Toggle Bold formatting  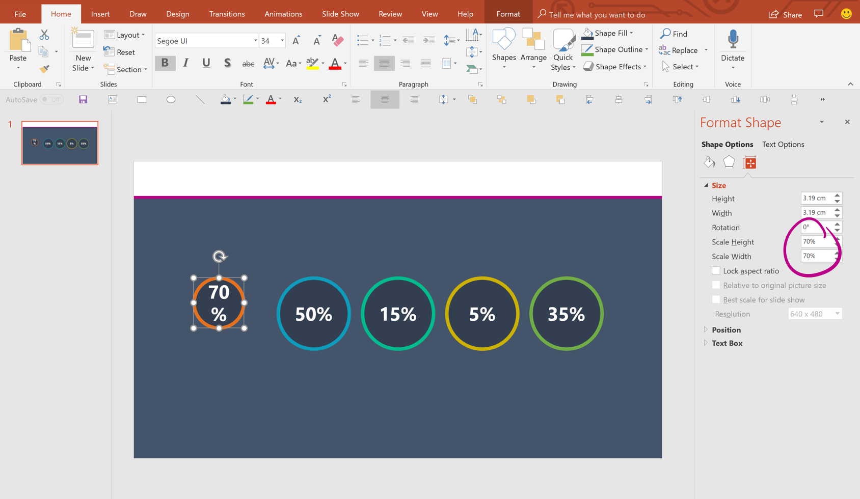(x=165, y=63)
